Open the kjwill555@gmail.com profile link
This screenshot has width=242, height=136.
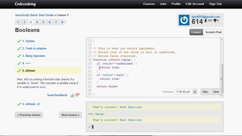tap(206, 17)
